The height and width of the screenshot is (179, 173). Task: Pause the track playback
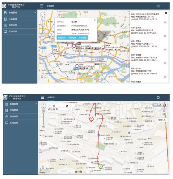point(53,106)
